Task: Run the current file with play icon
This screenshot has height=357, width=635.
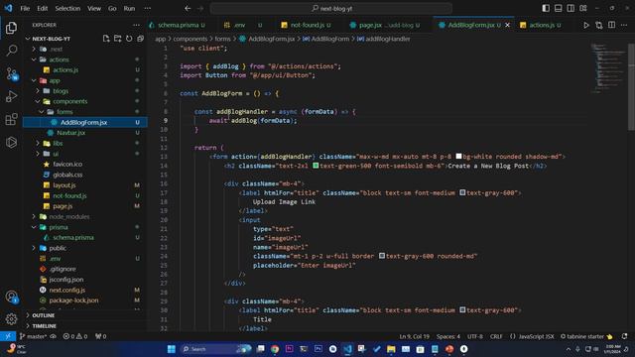Action: [586, 25]
